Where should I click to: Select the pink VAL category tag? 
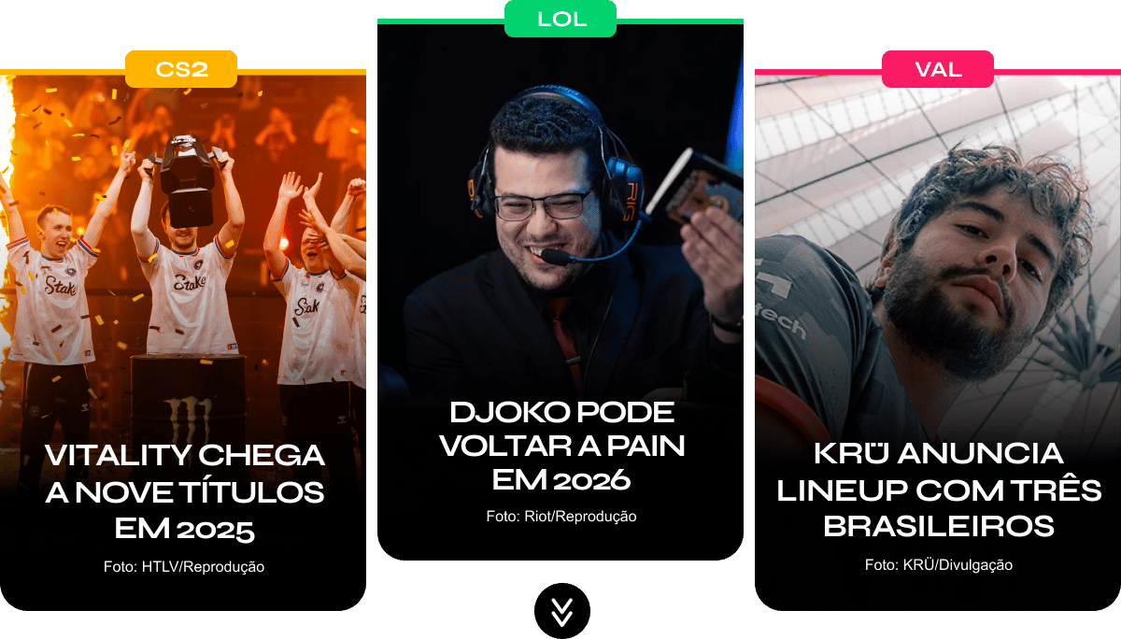coord(938,69)
